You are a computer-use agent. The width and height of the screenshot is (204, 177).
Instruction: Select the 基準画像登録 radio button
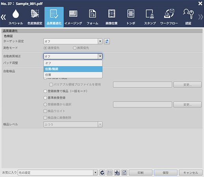click(45, 98)
